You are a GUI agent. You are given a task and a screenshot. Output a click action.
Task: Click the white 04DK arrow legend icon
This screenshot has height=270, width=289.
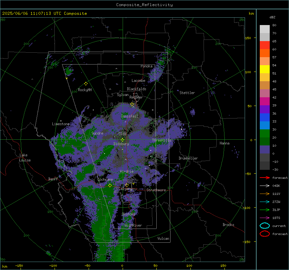pyautogui.click(x=265, y=186)
